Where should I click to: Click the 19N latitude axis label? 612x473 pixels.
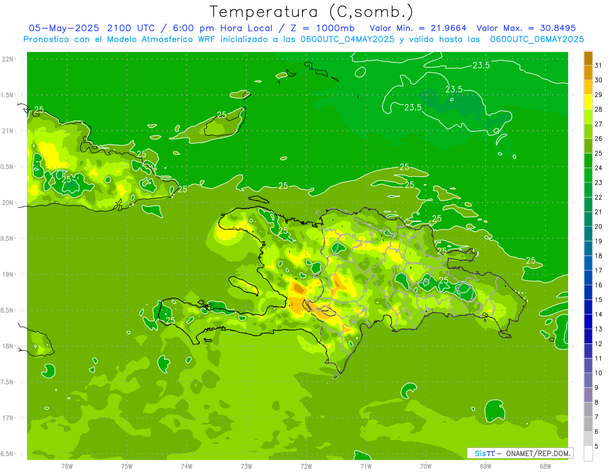pyautogui.click(x=8, y=275)
